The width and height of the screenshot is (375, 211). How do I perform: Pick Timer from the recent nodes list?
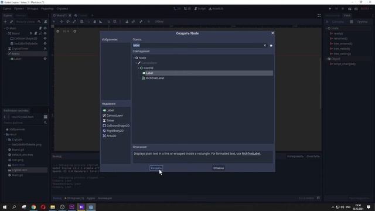click(x=110, y=121)
